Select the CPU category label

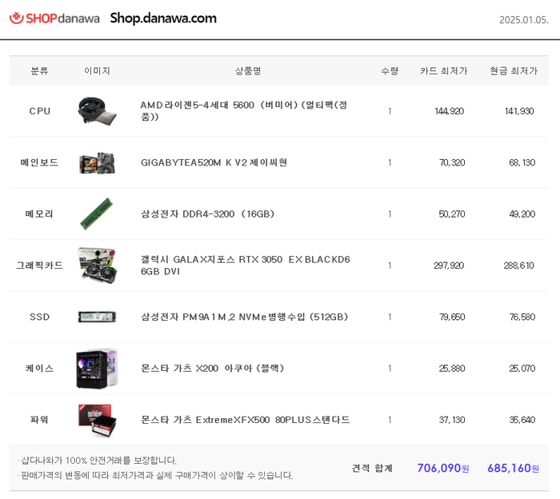click(40, 111)
